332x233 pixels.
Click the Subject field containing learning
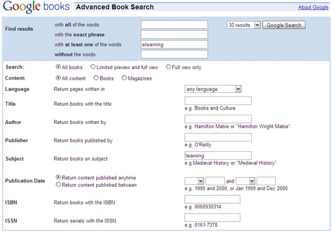[x=218, y=155]
